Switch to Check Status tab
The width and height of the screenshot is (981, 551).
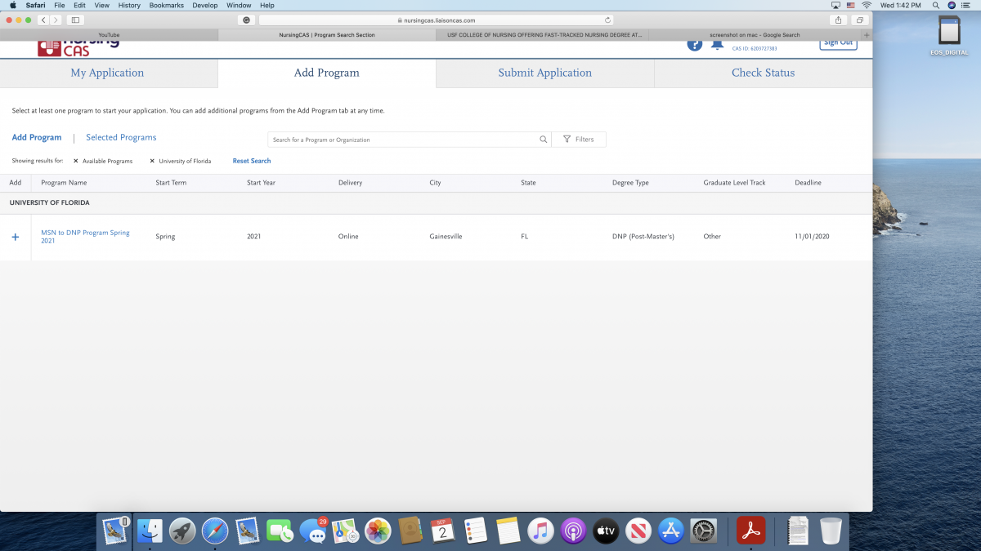[764, 73]
